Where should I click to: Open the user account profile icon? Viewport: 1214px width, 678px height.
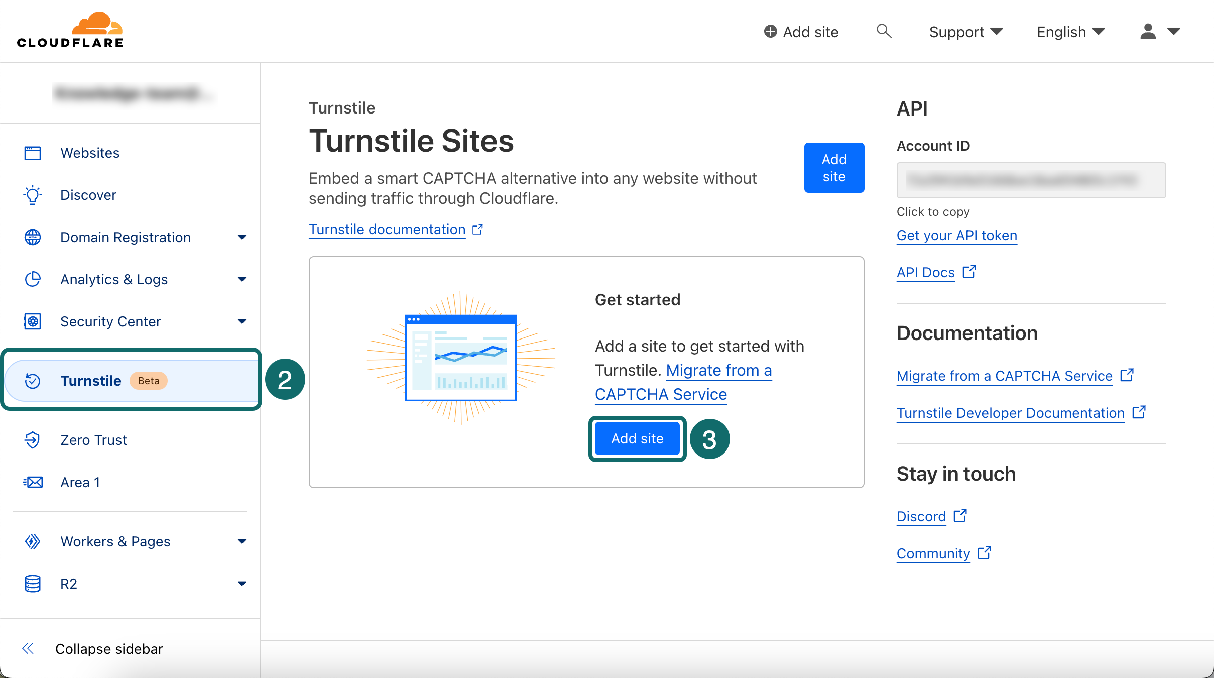(x=1148, y=32)
